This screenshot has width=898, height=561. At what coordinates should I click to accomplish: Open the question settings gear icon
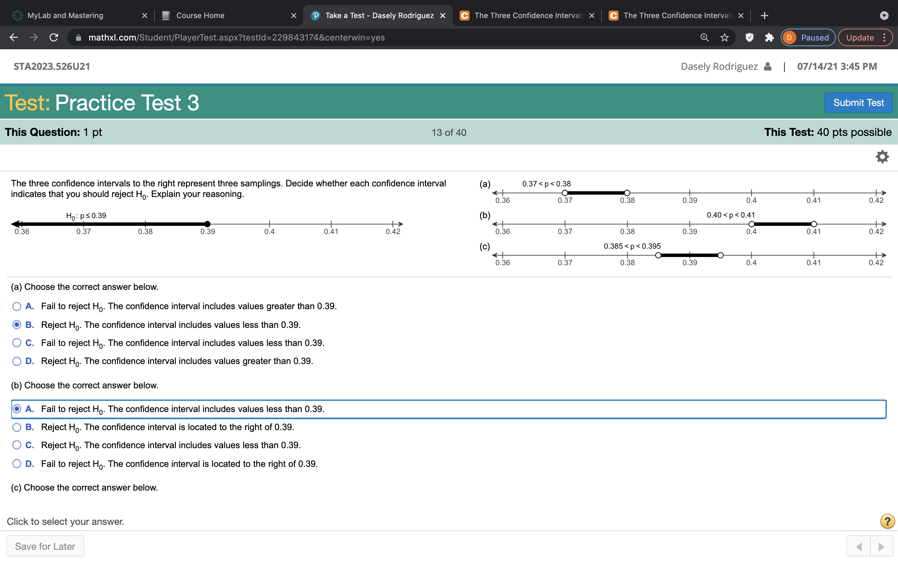click(882, 156)
